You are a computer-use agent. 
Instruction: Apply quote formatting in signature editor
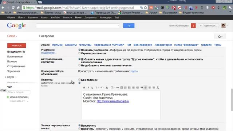(x=142, y=88)
